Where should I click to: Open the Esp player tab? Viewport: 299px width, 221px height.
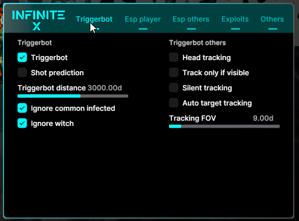[143, 19]
